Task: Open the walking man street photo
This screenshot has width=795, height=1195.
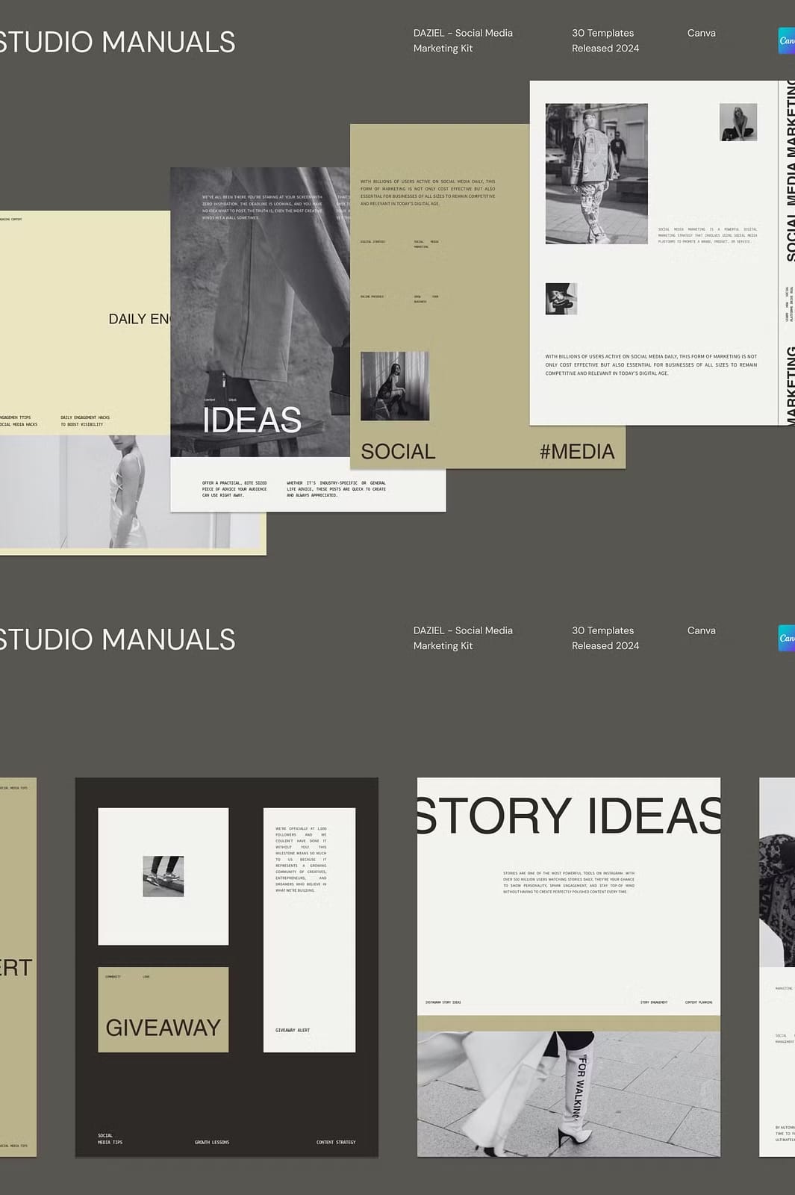Action: [596, 173]
